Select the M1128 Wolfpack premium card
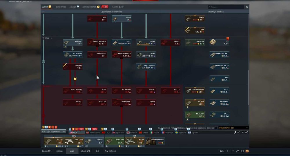 pyautogui.click(x=195, y=91)
